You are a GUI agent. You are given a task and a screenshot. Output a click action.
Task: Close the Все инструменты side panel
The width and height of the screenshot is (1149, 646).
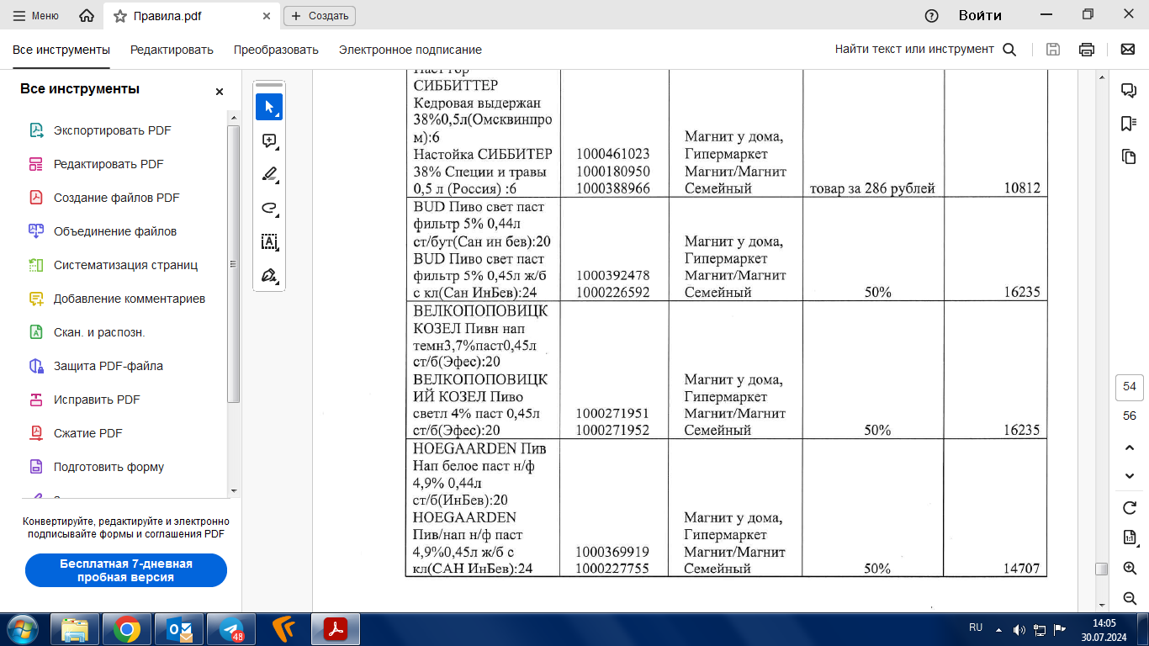220,92
